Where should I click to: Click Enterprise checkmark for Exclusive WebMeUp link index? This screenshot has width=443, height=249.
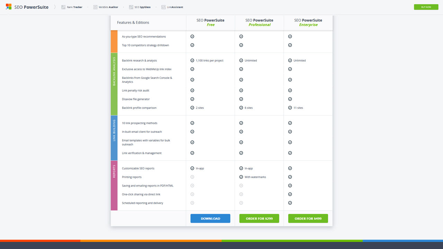[290, 69]
